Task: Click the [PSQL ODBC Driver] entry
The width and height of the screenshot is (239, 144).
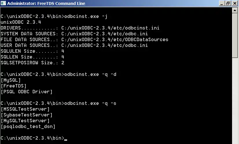Action: point(26,92)
